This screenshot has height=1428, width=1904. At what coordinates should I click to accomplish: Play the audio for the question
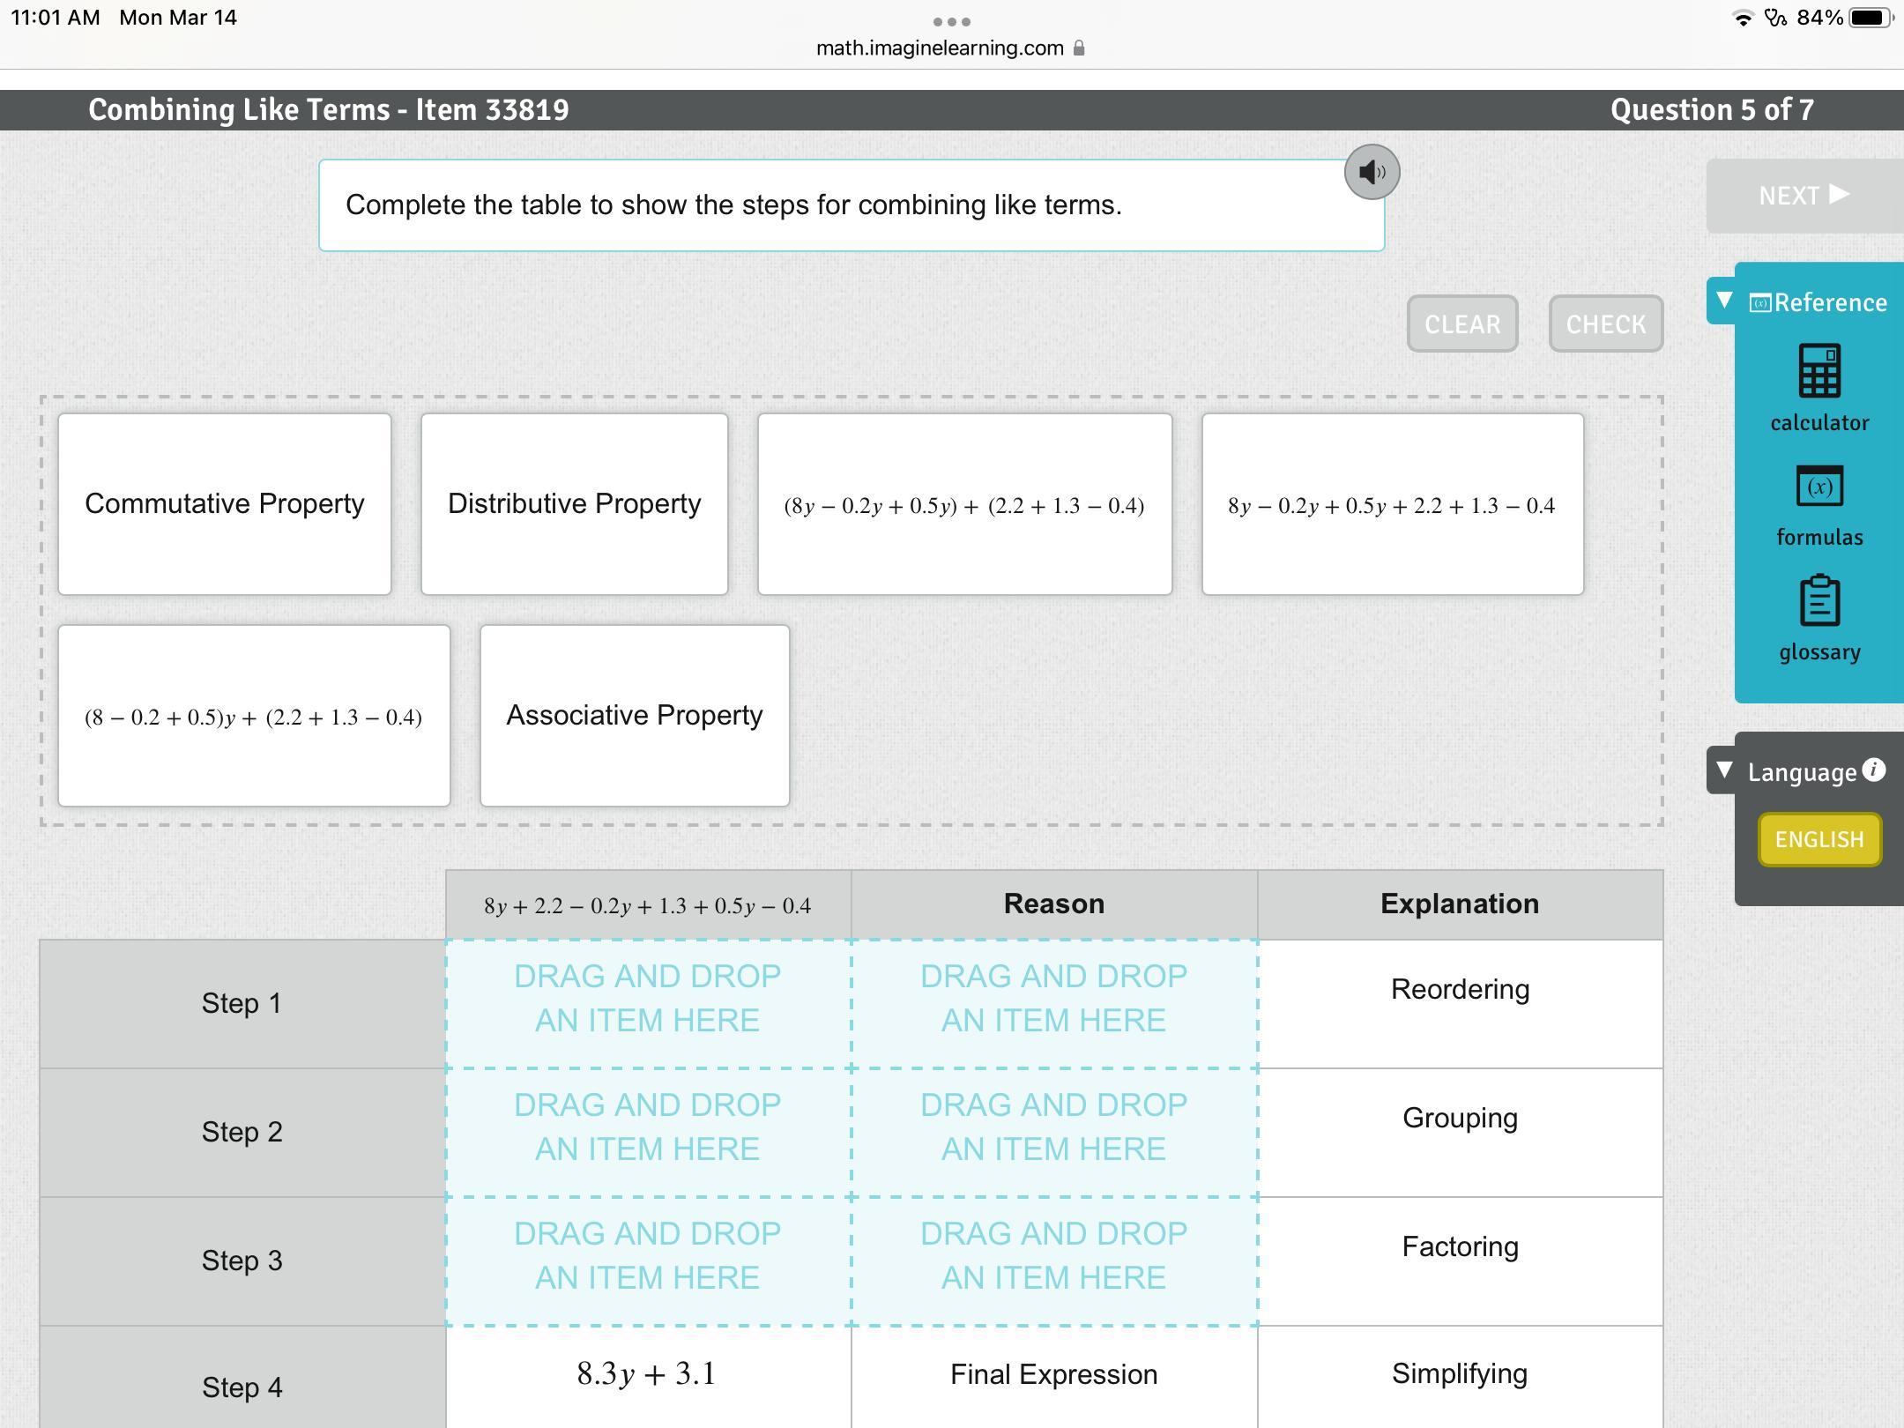pos(1371,172)
